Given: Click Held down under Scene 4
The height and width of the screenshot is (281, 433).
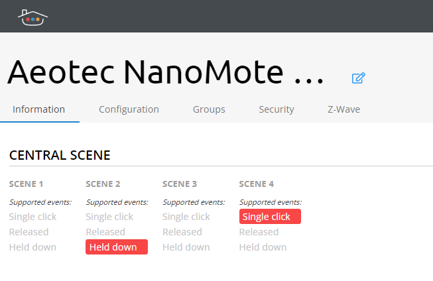Looking at the screenshot, I should pyautogui.click(x=263, y=247).
